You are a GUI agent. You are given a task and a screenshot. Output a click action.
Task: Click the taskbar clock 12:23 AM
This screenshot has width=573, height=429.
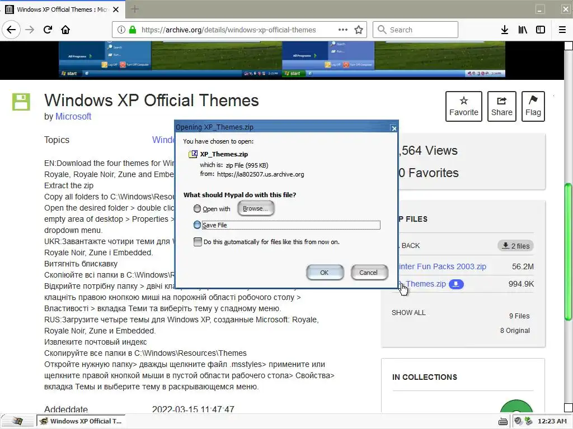click(x=552, y=421)
